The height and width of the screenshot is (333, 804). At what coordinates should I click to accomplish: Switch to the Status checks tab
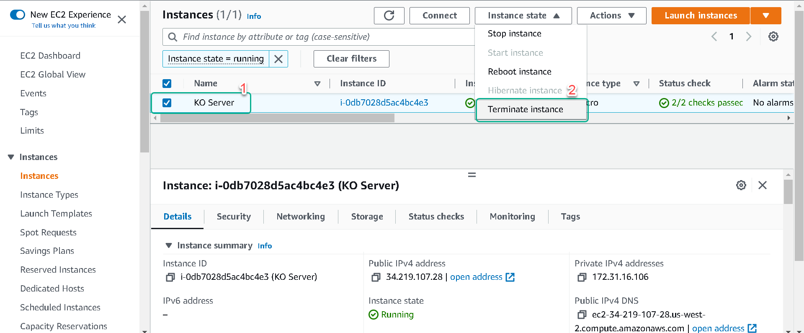pos(436,217)
